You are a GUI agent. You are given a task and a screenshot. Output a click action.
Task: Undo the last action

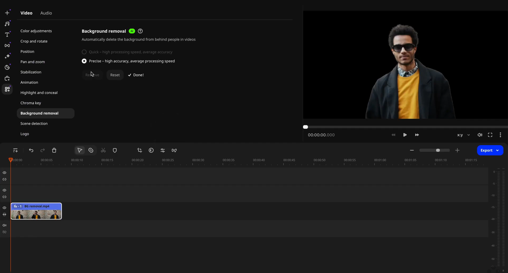pos(31,150)
